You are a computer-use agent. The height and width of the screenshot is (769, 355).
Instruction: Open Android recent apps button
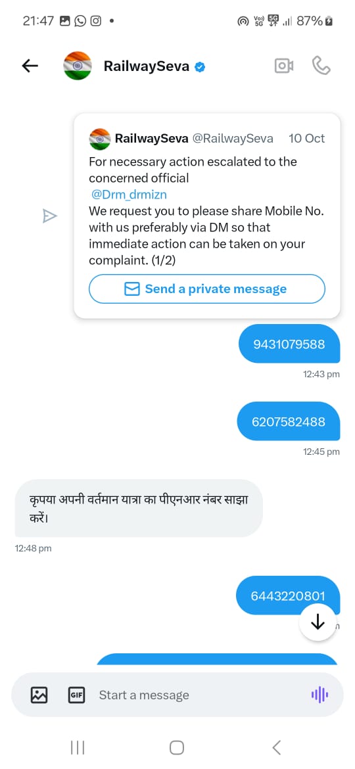(x=78, y=747)
